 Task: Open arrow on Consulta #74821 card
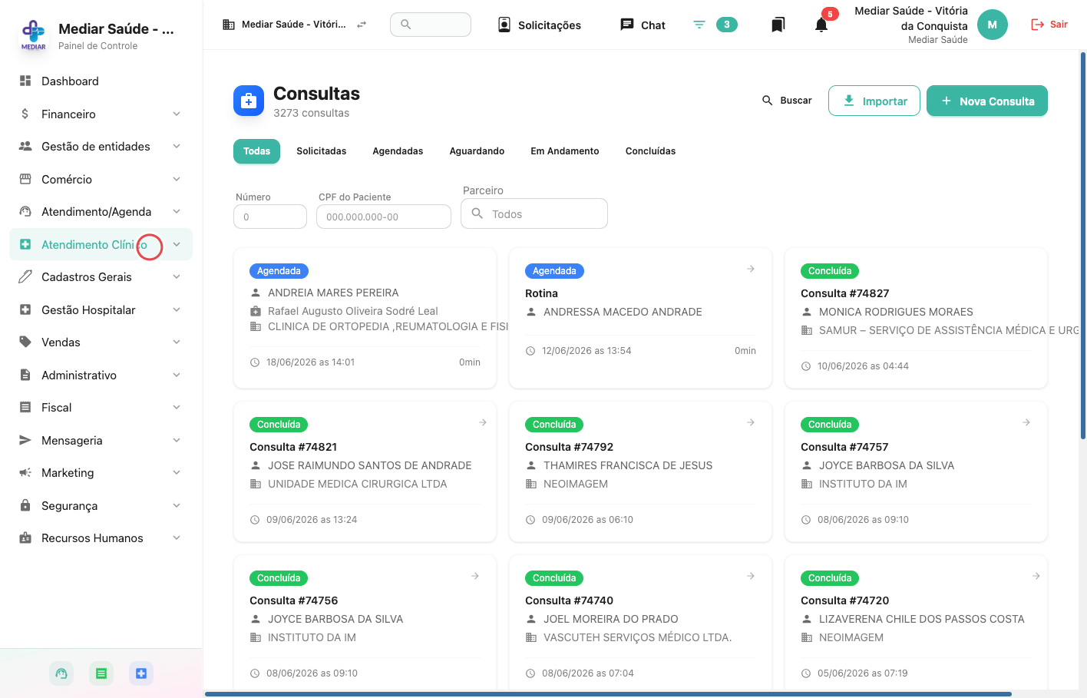click(483, 422)
